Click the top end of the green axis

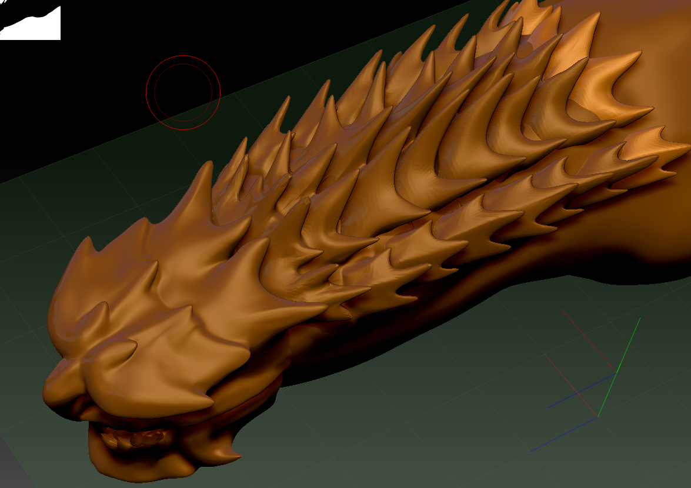point(639,319)
